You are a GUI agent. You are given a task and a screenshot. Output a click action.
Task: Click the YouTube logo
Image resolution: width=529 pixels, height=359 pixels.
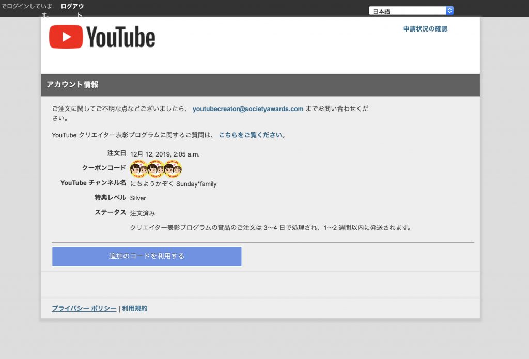[102, 37]
